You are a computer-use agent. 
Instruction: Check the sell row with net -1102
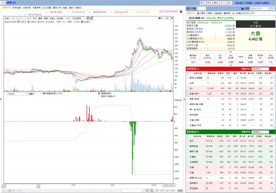188,152
